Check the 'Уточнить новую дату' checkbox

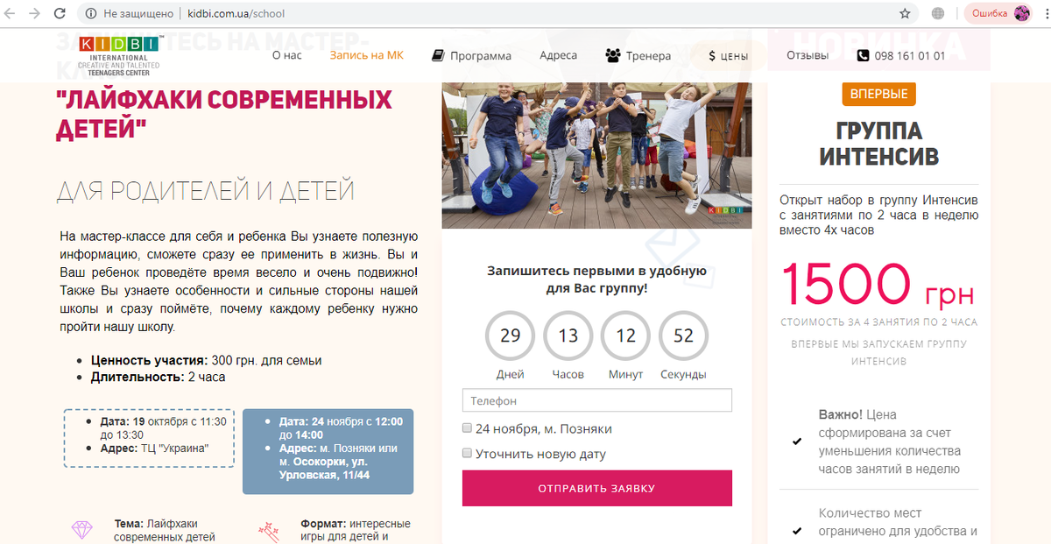(467, 454)
